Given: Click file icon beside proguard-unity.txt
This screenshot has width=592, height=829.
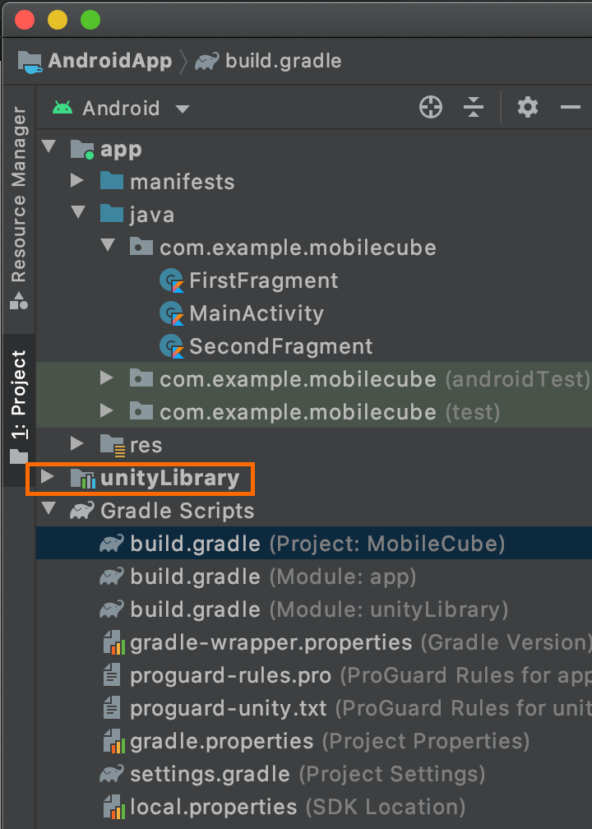Looking at the screenshot, I should (x=112, y=708).
